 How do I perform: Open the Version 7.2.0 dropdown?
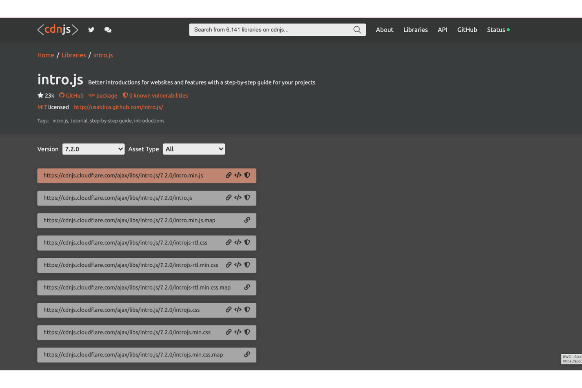(93, 149)
